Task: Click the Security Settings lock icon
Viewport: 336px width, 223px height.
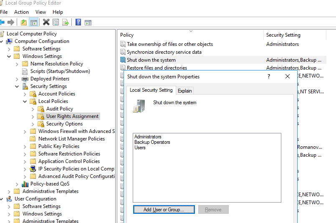Action: click(25, 86)
